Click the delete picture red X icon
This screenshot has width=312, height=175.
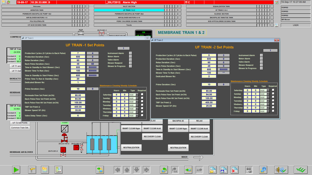pos(235,170)
